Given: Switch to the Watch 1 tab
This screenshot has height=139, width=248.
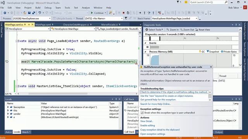Looking at the screenshot, I should 26,132.
